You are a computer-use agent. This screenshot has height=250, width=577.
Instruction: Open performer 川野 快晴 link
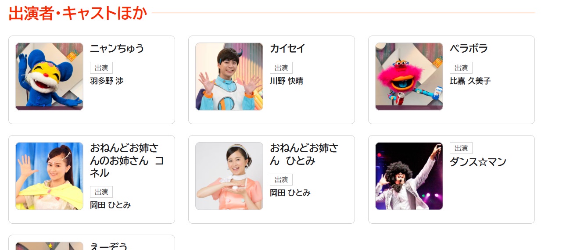tap(287, 81)
